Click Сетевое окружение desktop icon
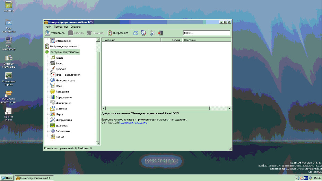322x181 pixels. click(9, 61)
